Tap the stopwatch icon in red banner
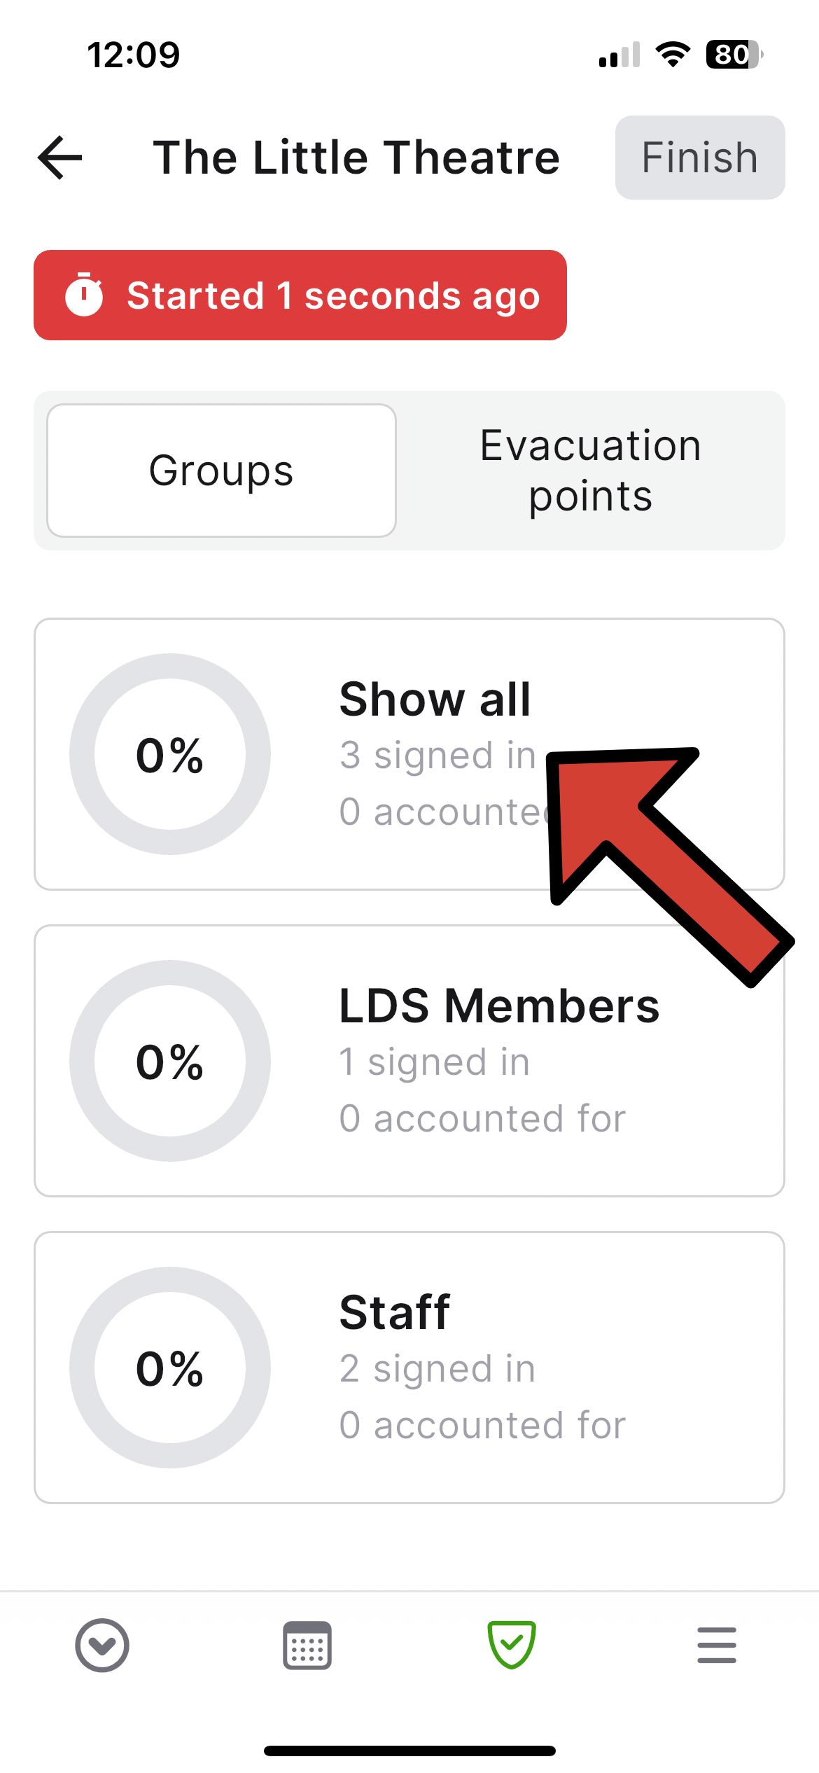 84,295
